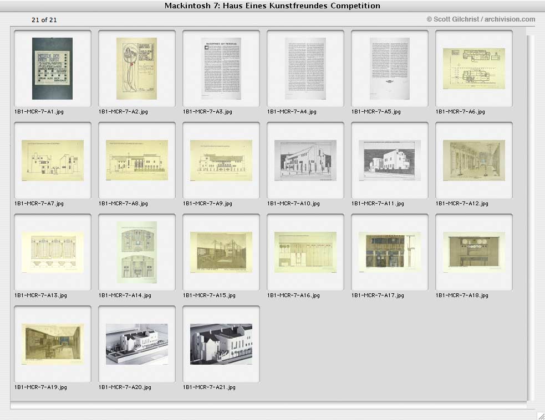Select thumbnail 1B1-MCR-7-A14.jpg interior elevations
This screenshot has width=545, height=420.
(x=136, y=252)
